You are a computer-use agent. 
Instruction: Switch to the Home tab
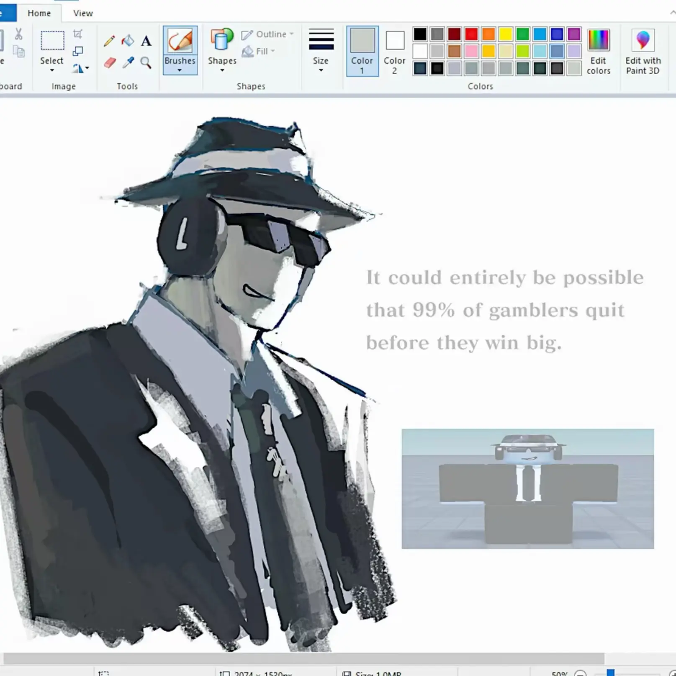(x=39, y=13)
